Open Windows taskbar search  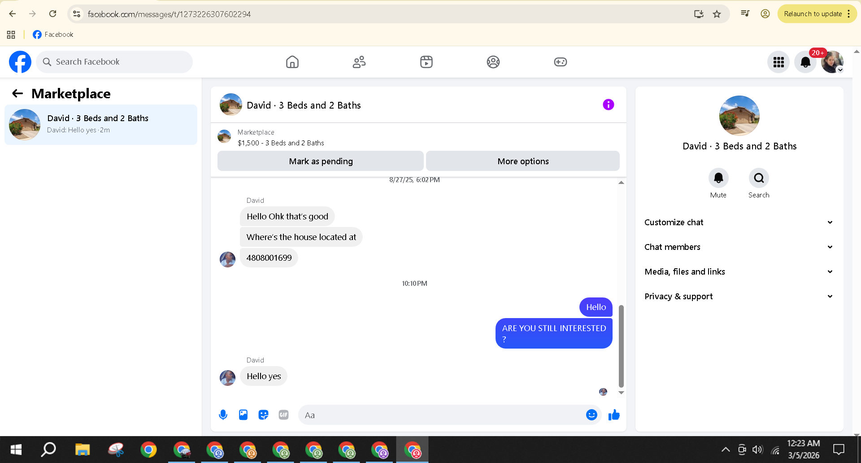click(48, 450)
